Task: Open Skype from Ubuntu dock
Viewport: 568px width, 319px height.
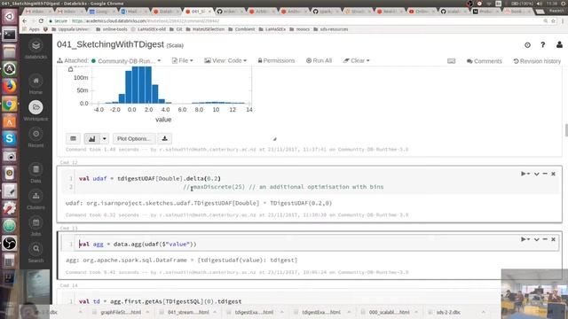Action: (10, 138)
